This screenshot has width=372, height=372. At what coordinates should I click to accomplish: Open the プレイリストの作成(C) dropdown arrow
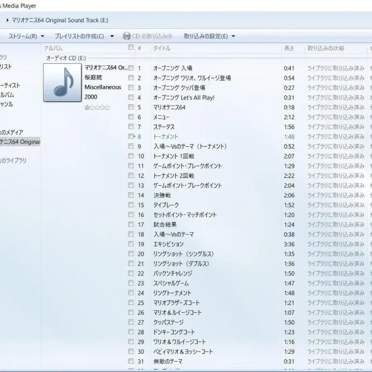click(x=112, y=36)
